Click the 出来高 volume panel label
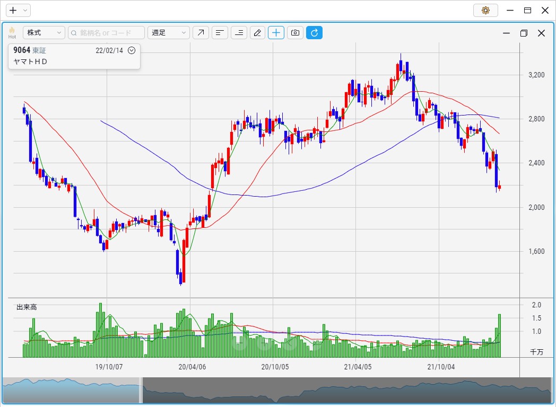 [27, 307]
